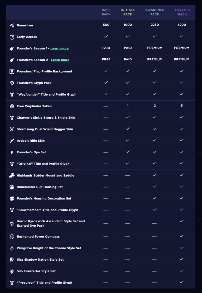Click Awakened Pack checkmark for Highlands Strider Mount
This screenshot has width=202, height=293.
coord(155,175)
